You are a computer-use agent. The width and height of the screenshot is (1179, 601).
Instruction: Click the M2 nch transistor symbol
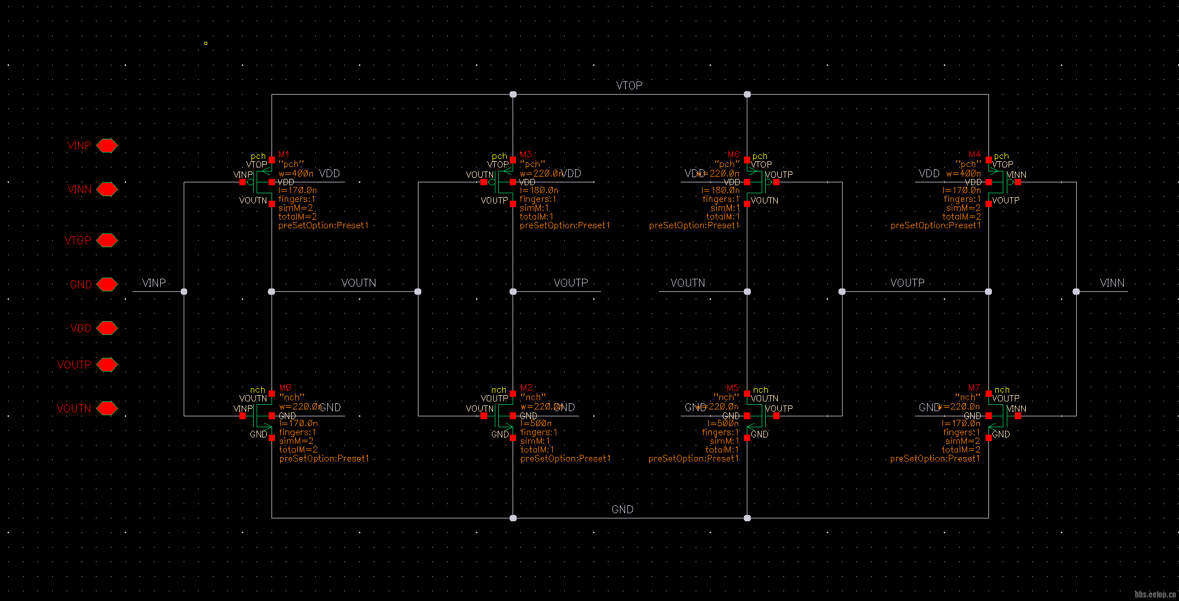coord(503,416)
